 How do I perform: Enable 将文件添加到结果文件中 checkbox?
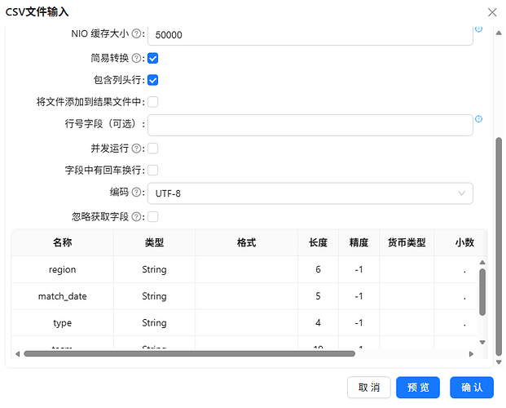click(x=152, y=102)
